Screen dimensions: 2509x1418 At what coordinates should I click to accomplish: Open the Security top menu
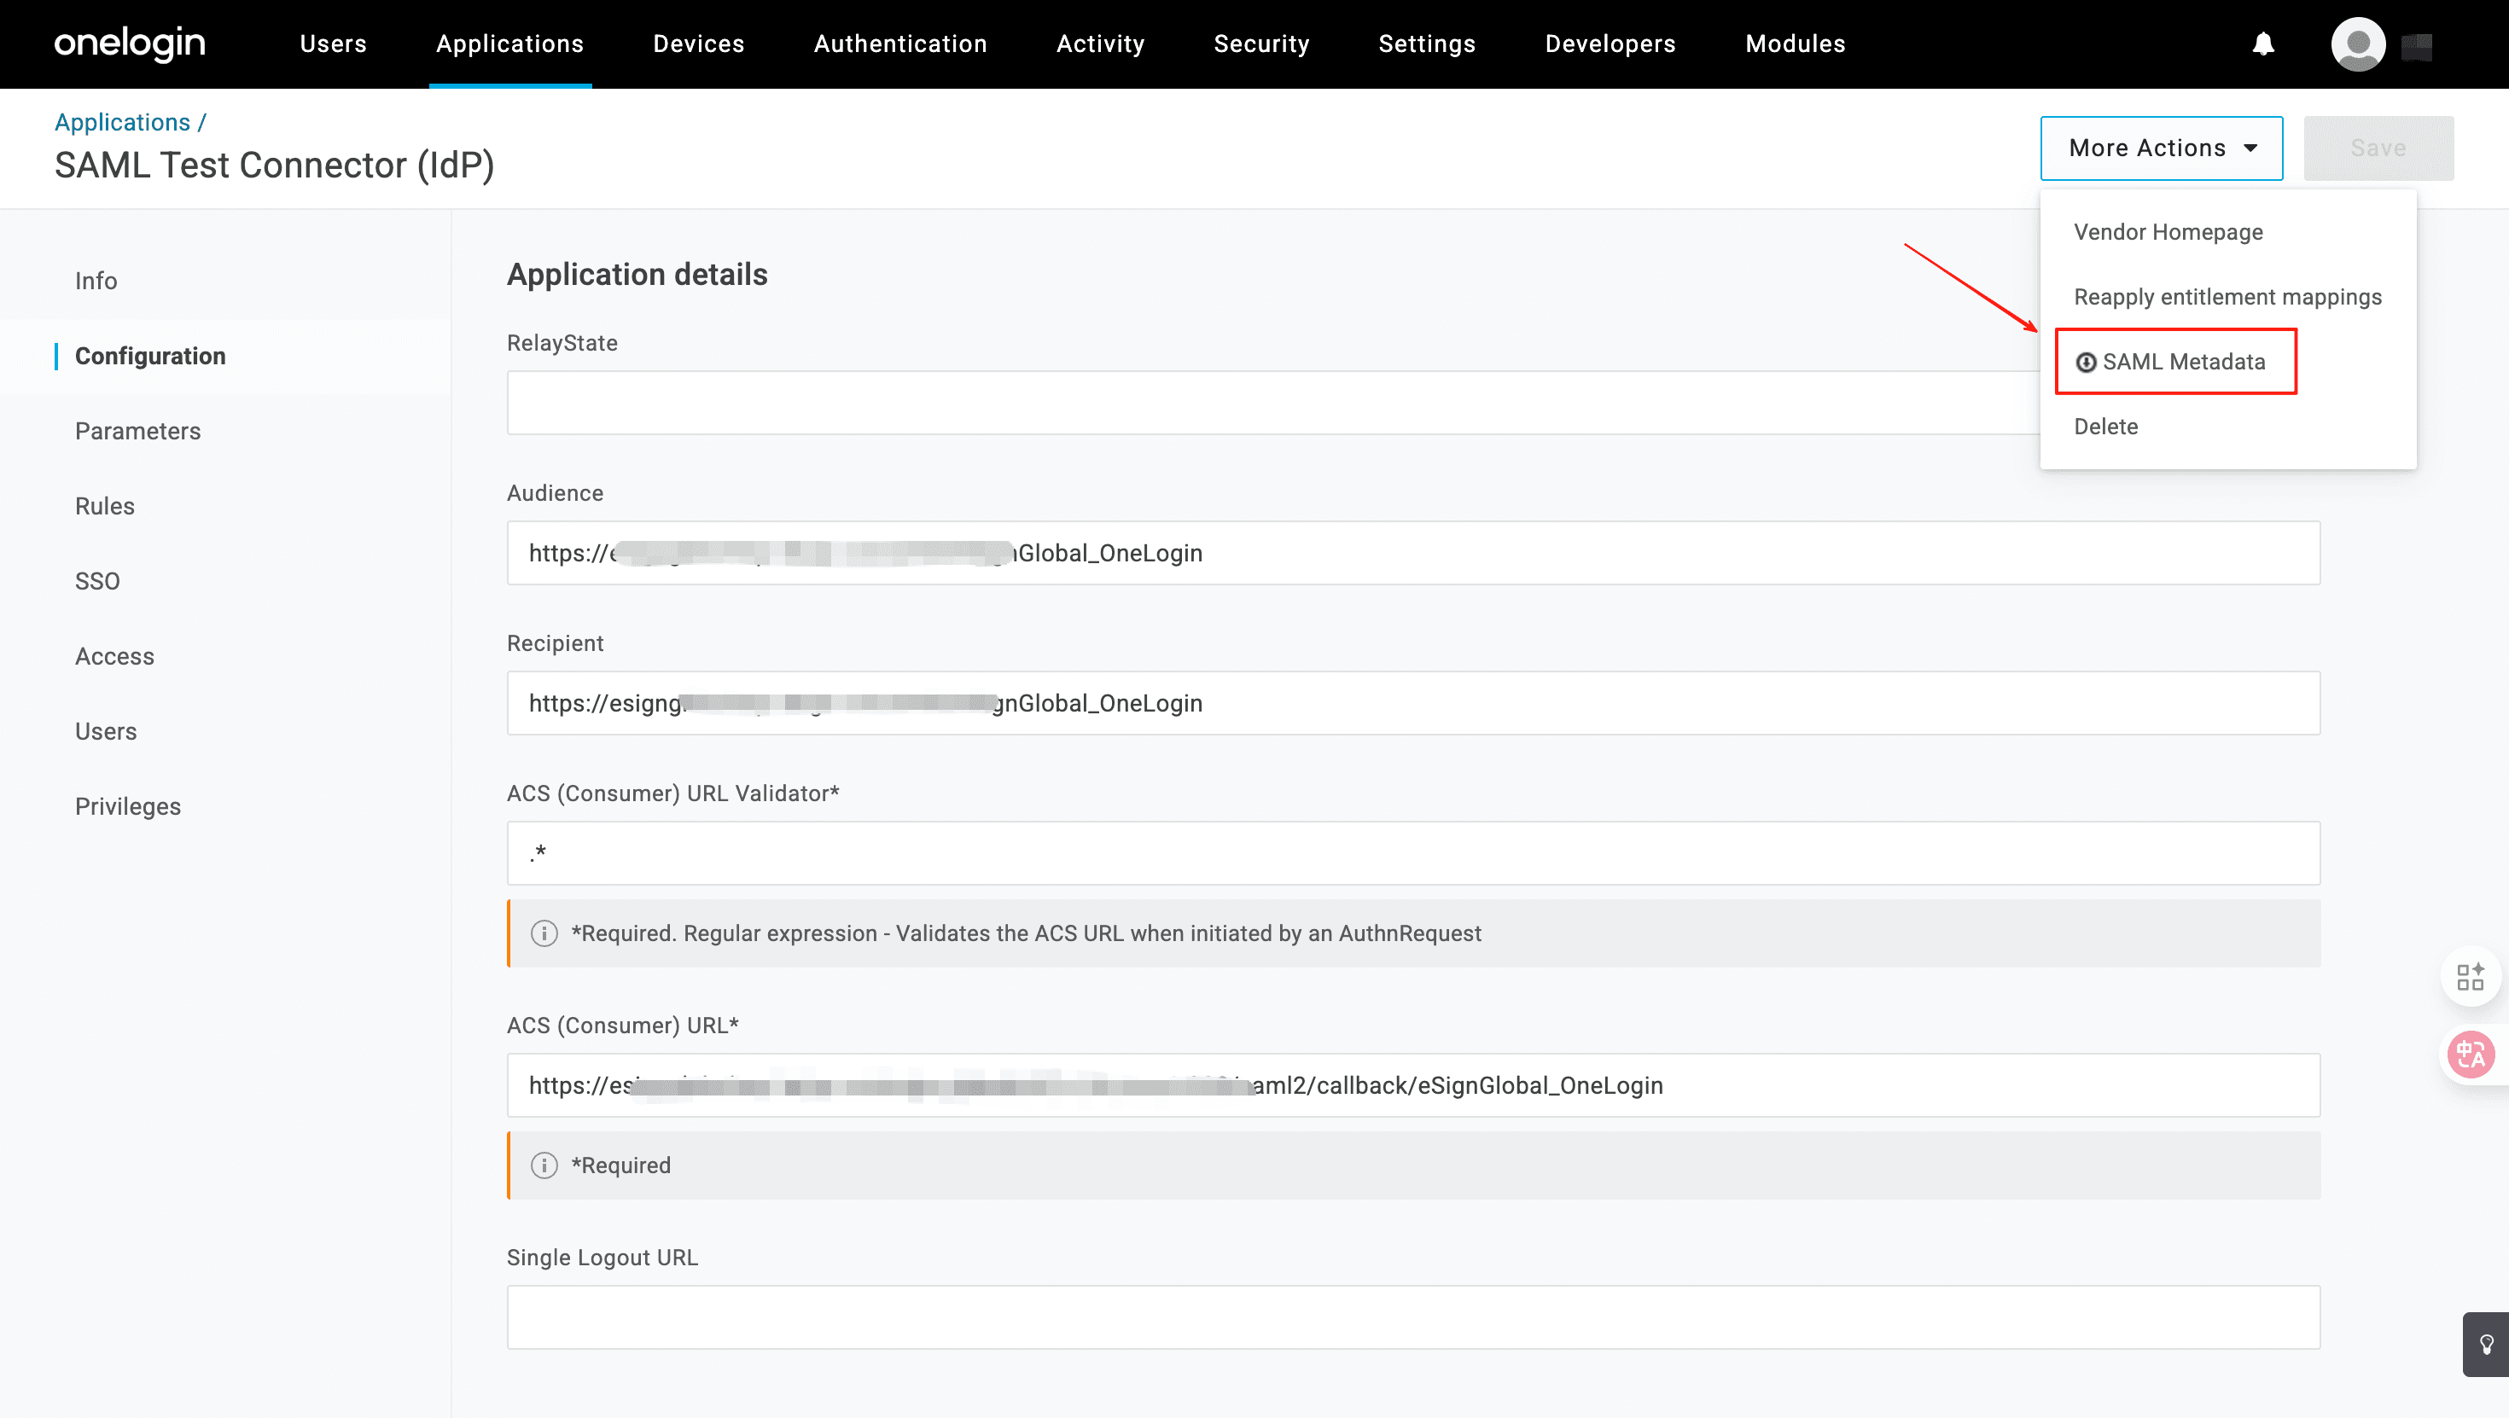pos(1261,44)
